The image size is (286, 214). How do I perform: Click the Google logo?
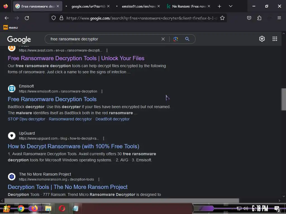coord(19,40)
